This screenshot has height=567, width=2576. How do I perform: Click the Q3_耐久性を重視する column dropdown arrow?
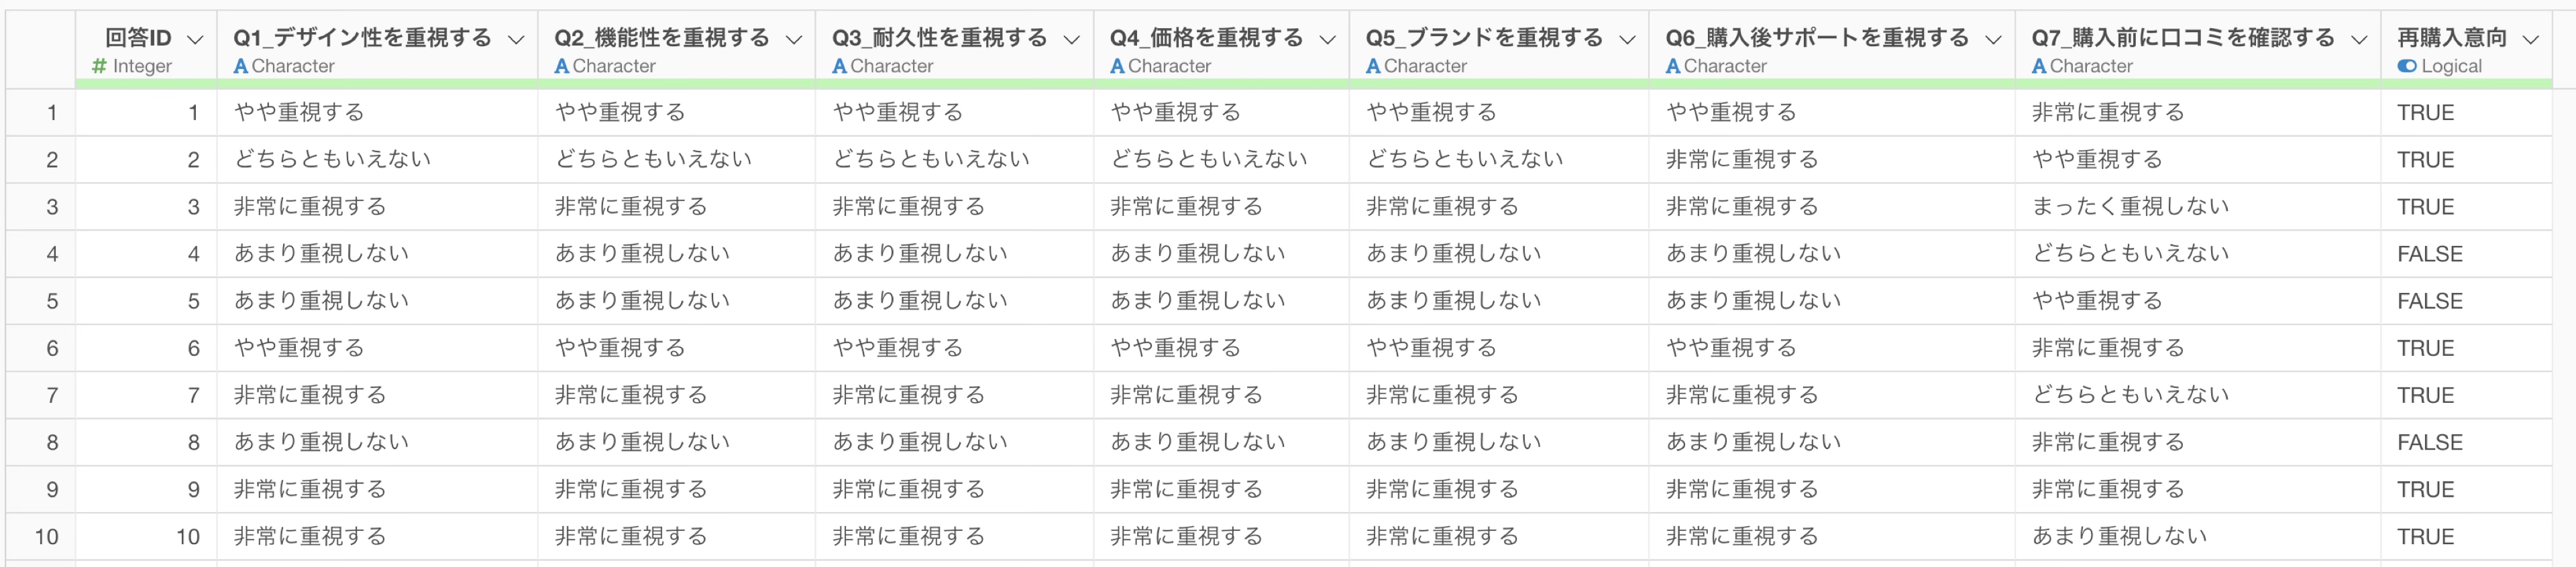coord(1072,39)
